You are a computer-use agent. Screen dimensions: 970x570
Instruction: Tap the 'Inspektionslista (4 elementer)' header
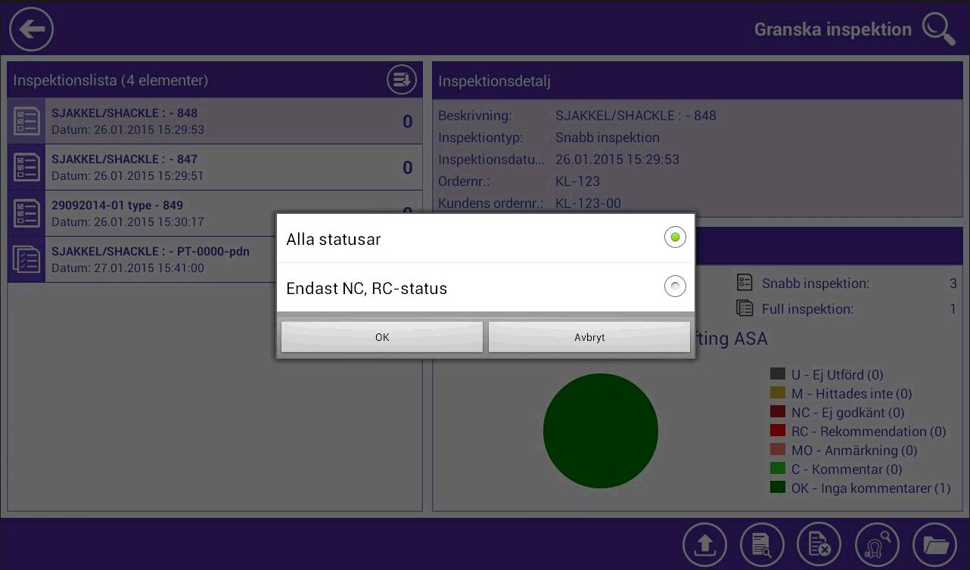coord(215,80)
